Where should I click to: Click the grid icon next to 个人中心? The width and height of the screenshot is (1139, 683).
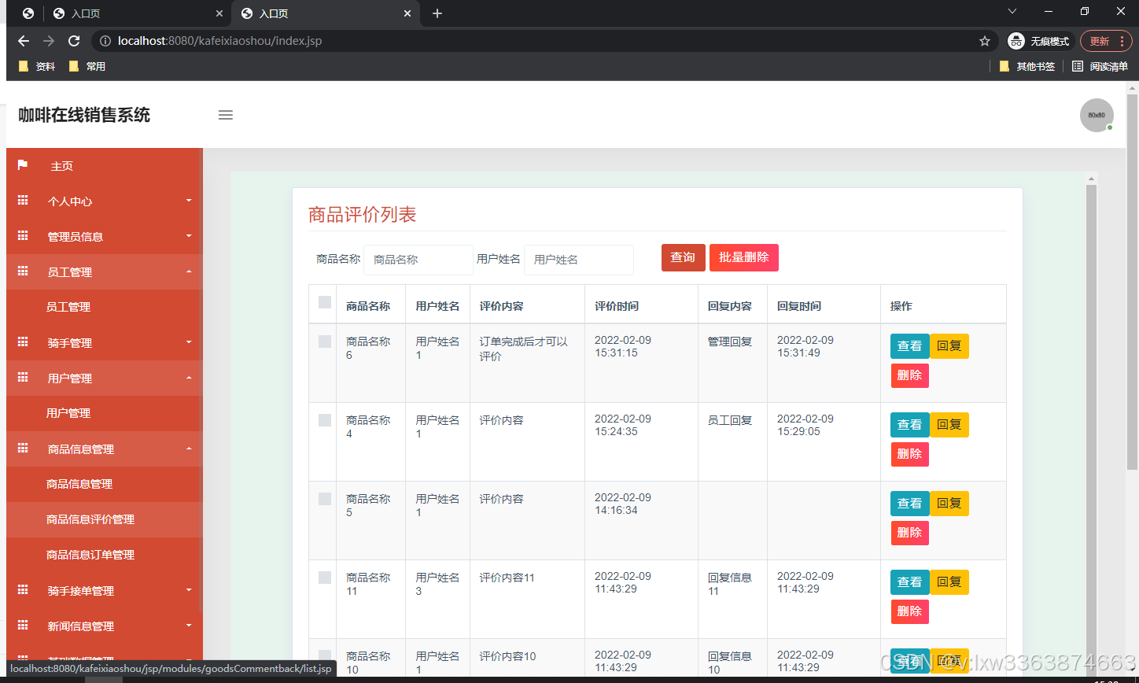point(22,201)
